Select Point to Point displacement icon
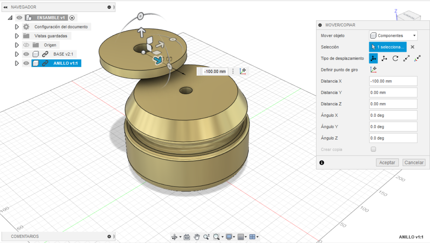 click(x=406, y=58)
